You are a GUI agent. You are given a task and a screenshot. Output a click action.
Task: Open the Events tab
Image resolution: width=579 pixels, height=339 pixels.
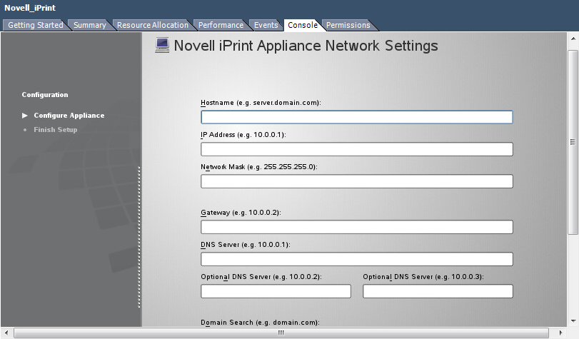(x=266, y=25)
